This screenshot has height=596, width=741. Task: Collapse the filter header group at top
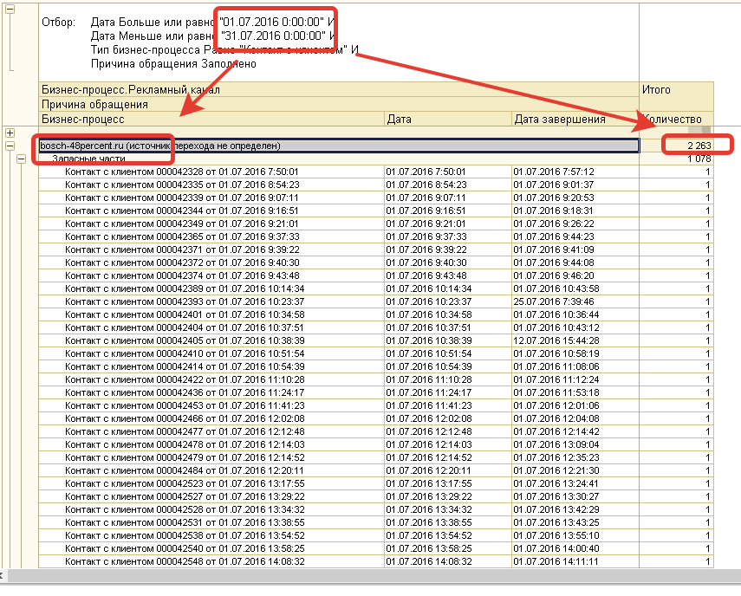tap(10, 9)
